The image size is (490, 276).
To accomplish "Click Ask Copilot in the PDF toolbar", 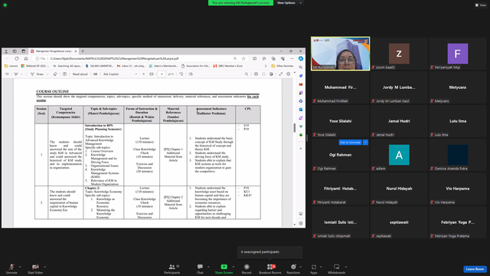I will pos(111,74).
